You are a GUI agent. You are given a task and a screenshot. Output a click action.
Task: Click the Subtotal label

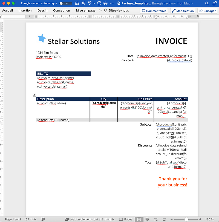point(146,125)
